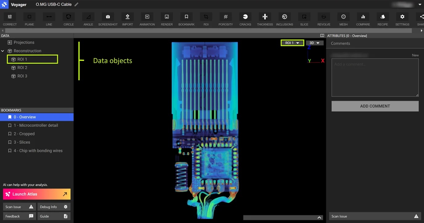Open the Inclusions analysis tool
424x223 pixels.
pyautogui.click(x=284, y=20)
